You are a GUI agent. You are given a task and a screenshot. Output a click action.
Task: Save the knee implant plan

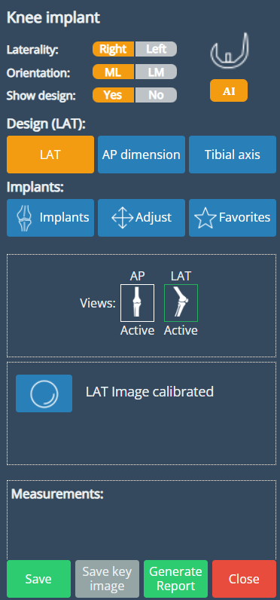pos(38,579)
